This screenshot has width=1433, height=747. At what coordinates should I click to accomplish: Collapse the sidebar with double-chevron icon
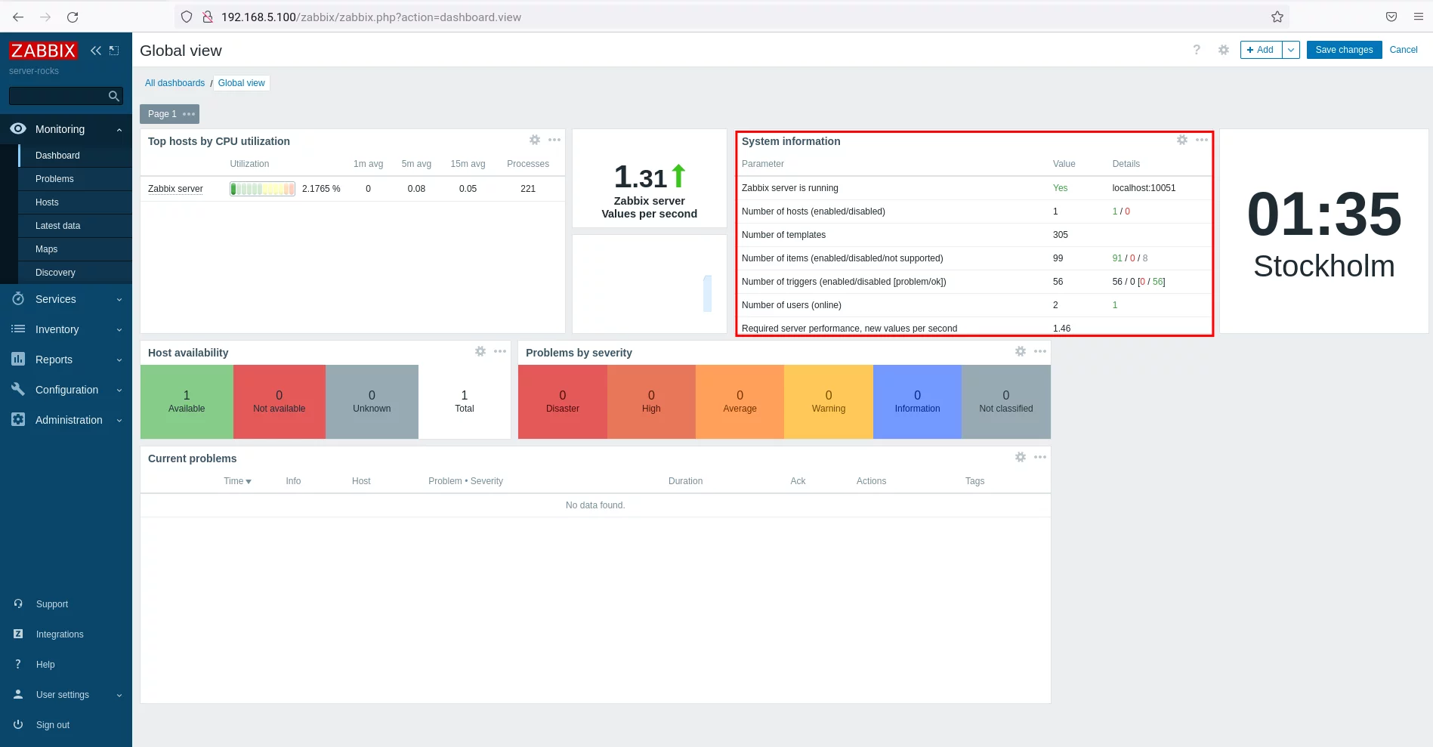(95, 51)
